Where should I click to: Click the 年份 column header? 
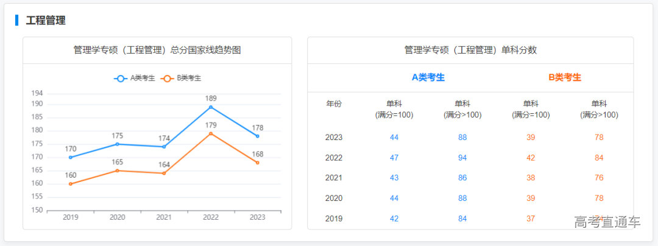[334, 104]
